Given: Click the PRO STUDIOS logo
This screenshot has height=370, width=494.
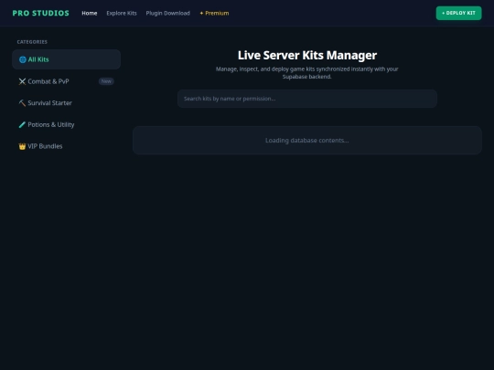Looking at the screenshot, I should coord(40,13).
